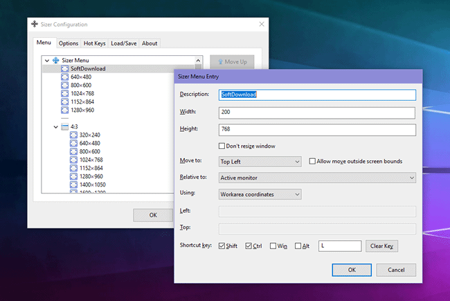Click Cancel in the Sizer Menu Entry dialog
The height and width of the screenshot is (301, 450).
(395, 270)
